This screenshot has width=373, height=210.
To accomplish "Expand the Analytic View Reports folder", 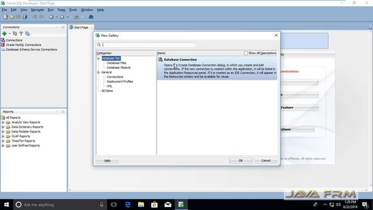I will click(3, 123).
